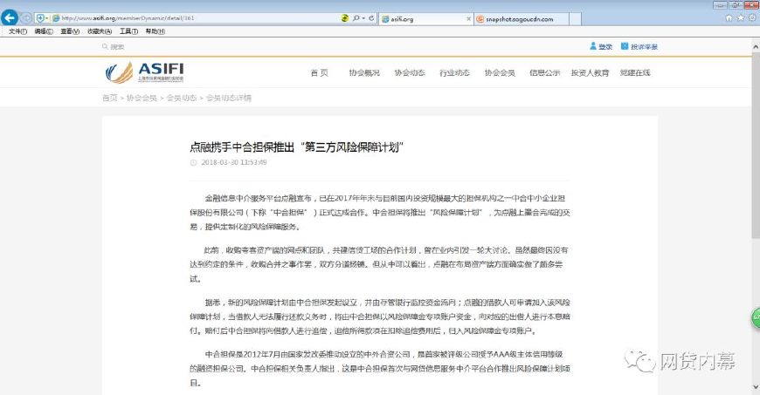Open the 帮助(H) menu

point(155,31)
